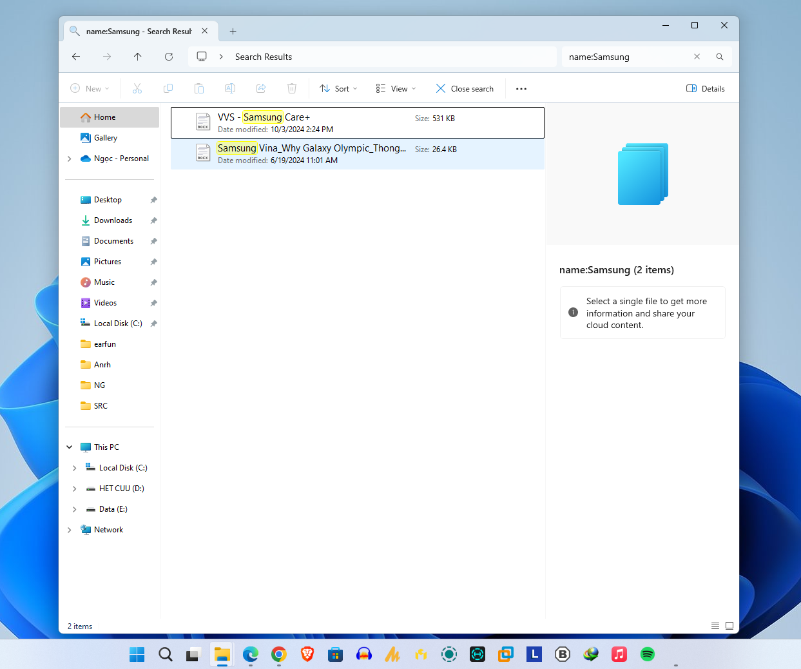Open Microsoft Store from taskbar
Image resolution: width=801 pixels, height=669 pixels.
pos(336,654)
